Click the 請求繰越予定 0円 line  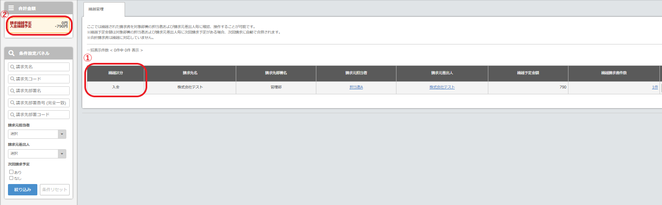pos(39,23)
